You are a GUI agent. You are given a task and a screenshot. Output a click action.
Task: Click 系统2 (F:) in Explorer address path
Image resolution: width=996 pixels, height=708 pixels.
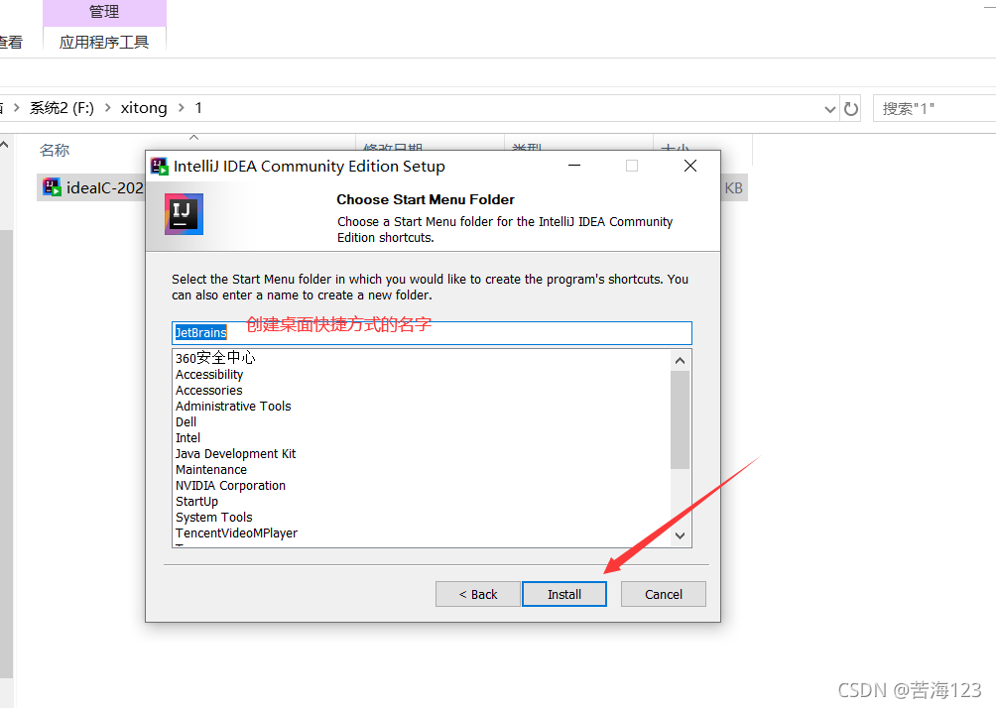(x=62, y=108)
